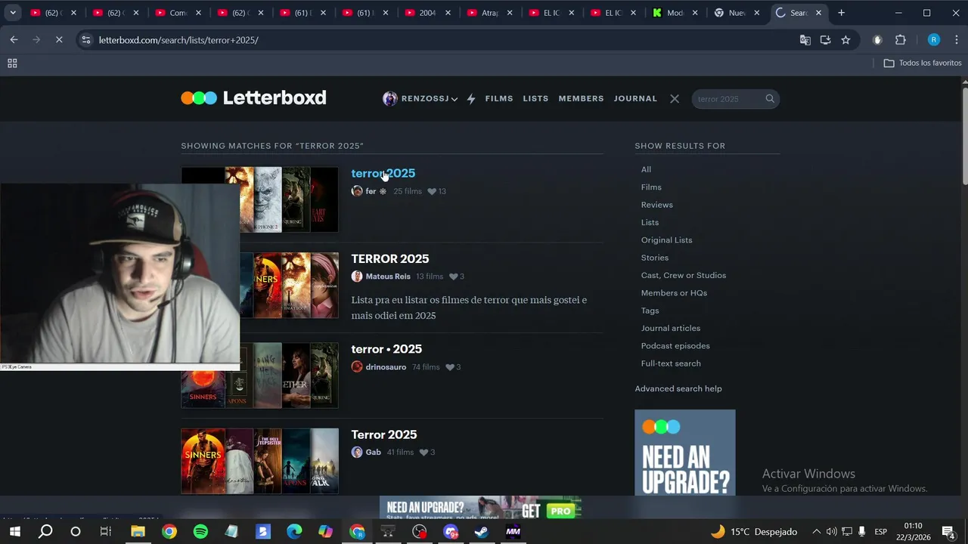Image resolution: width=968 pixels, height=544 pixels.
Task: Click the volume icon in system tray
Action: [832, 532]
